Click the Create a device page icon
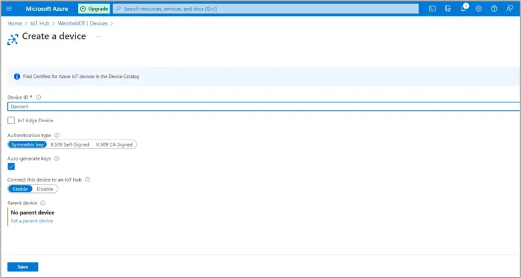This screenshot has width=521, height=278. [x=13, y=40]
